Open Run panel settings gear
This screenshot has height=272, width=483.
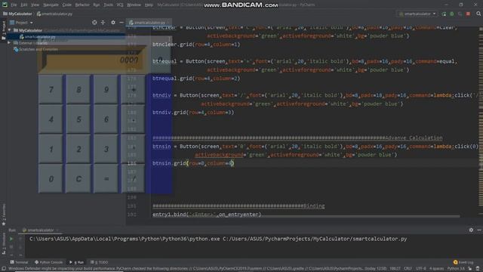click(x=471, y=230)
